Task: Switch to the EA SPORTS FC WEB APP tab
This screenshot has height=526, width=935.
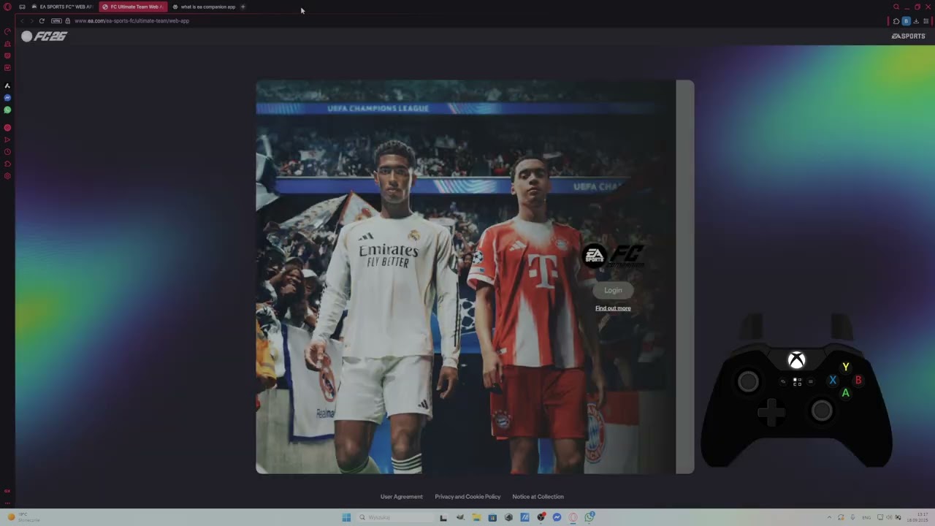Action: (63, 7)
